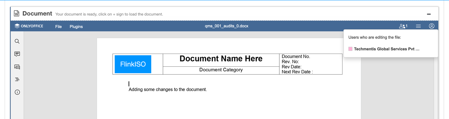The height and width of the screenshot is (119, 449).
Task: Open the File menu
Action: click(x=59, y=26)
